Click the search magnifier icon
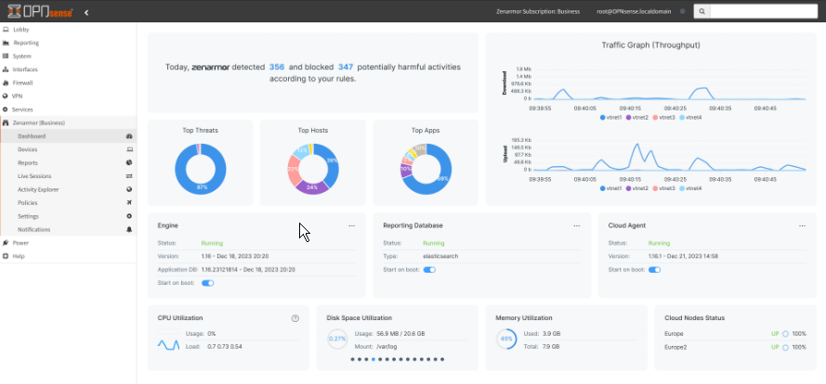This screenshot has width=826, height=384. pos(701,11)
